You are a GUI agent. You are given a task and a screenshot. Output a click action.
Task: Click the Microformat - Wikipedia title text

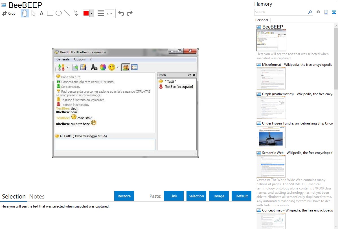[x=297, y=65]
